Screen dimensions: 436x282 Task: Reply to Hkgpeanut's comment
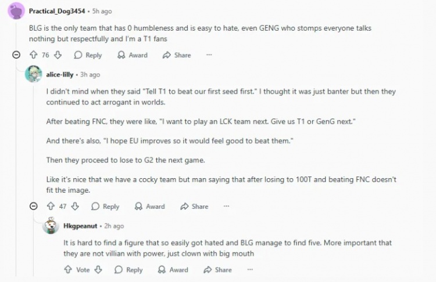pos(128,270)
